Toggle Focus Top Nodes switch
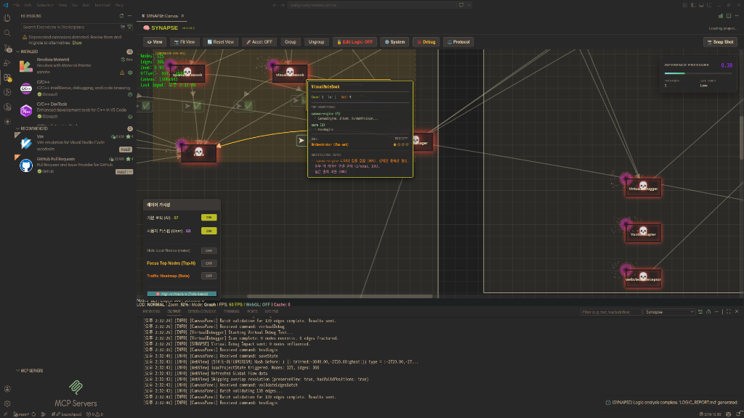Viewport: 744px width, 418px height. [209, 263]
